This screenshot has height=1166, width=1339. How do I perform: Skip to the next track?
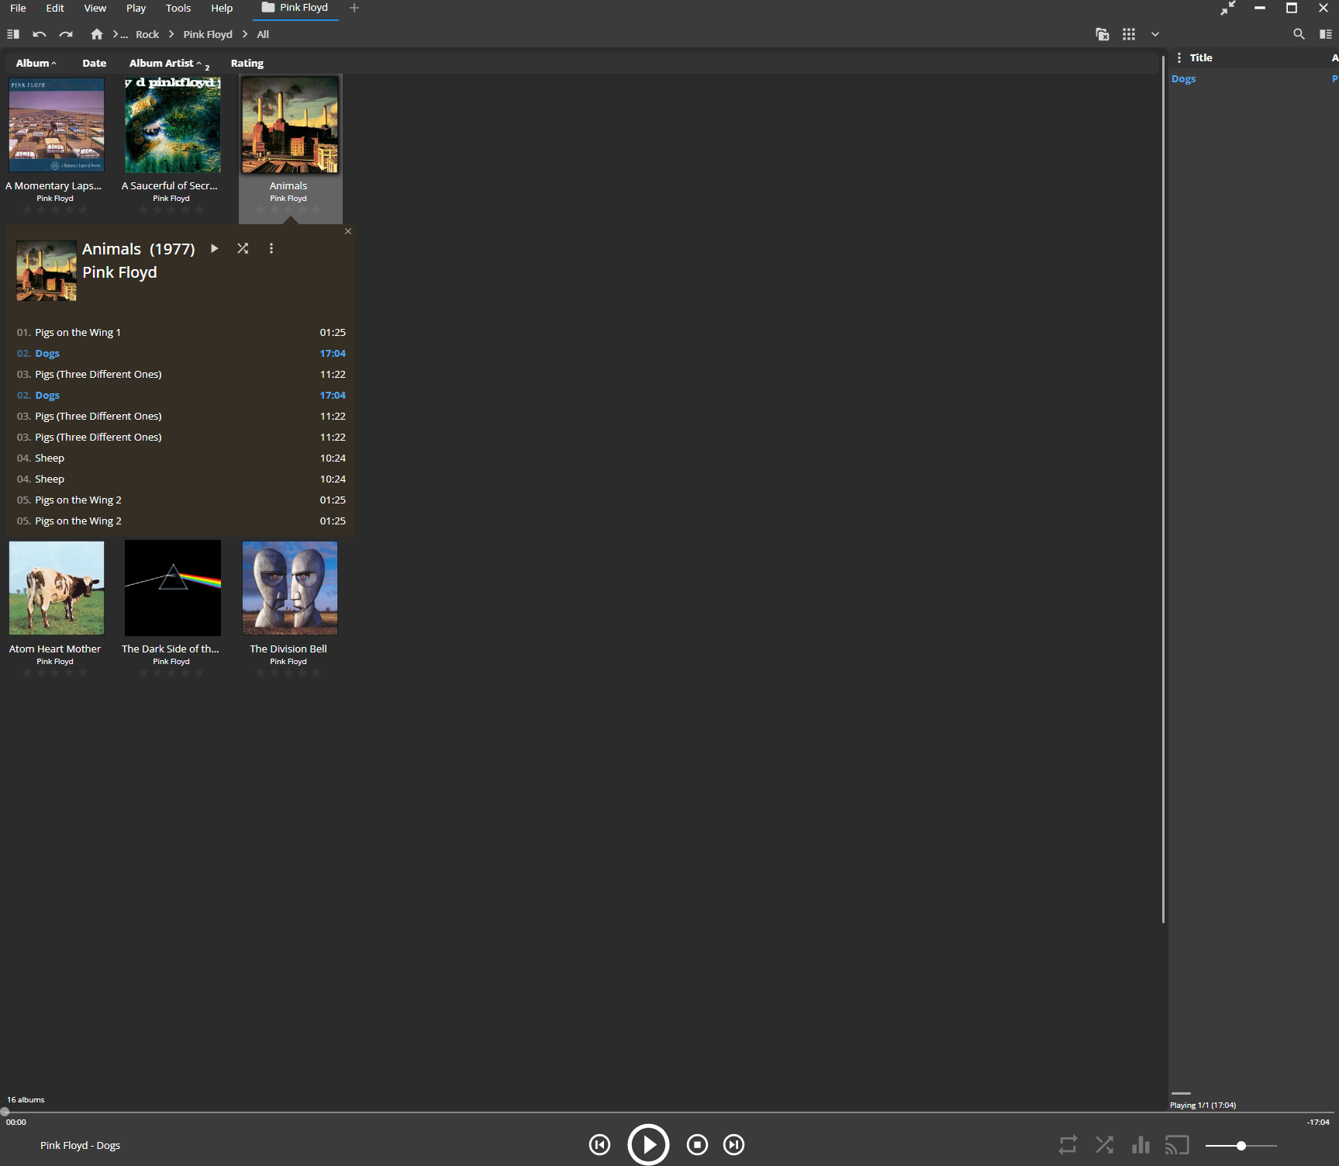[x=733, y=1145]
